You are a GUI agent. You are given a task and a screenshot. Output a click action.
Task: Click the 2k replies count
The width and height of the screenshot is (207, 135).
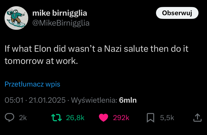coord(23,118)
